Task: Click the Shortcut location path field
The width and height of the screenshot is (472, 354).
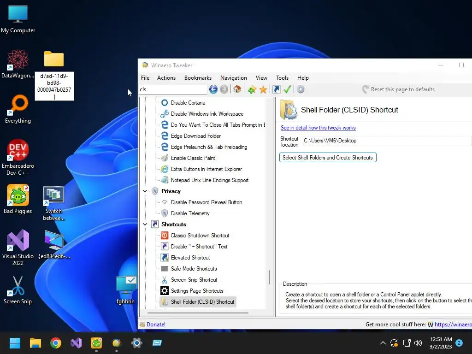Action: [x=387, y=141]
